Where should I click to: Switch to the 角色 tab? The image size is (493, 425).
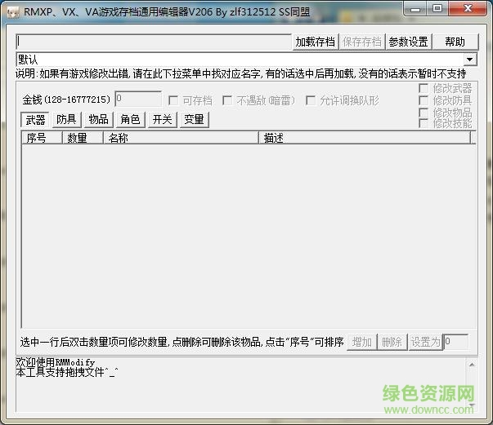(x=131, y=119)
